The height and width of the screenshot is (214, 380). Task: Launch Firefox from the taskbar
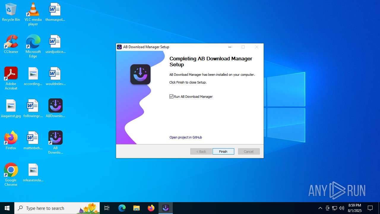click(x=151, y=208)
